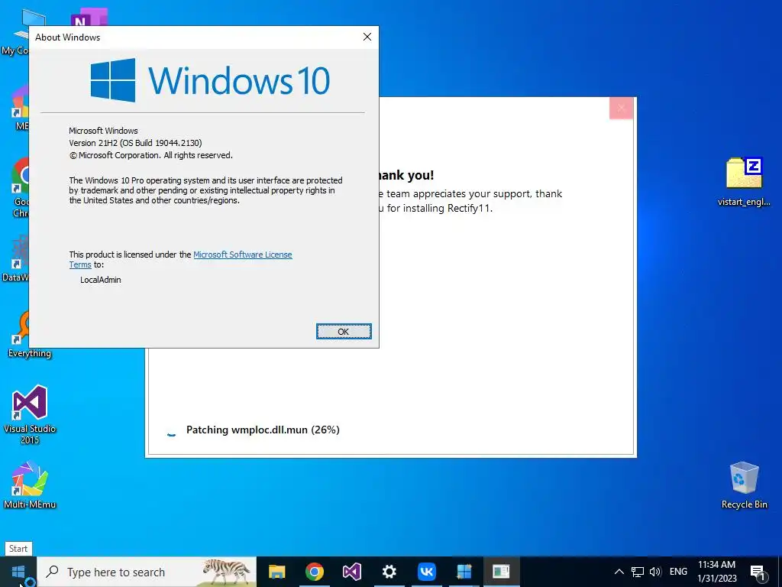Click the LocalAdmin licensee name

coord(101,280)
